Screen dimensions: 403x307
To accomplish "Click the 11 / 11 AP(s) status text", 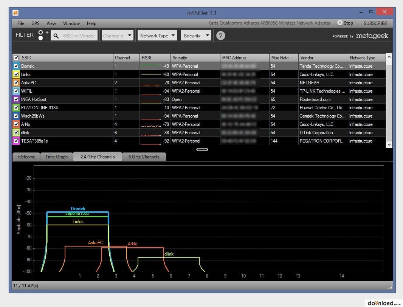I will [x=26, y=286].
